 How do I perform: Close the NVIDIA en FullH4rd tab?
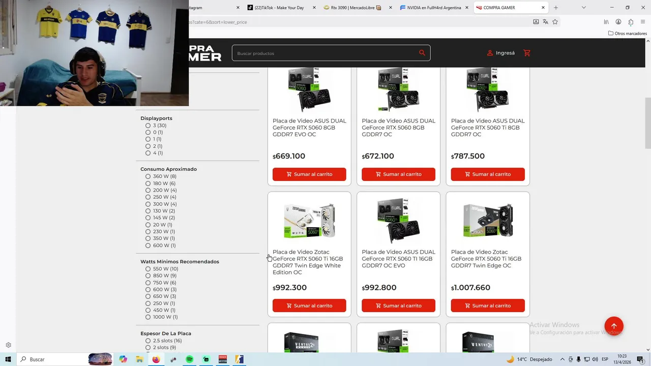click(467, 8)
